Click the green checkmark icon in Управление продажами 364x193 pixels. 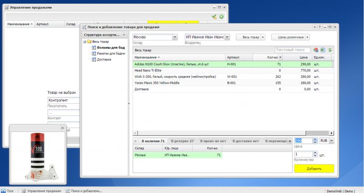tap(214, 17)
